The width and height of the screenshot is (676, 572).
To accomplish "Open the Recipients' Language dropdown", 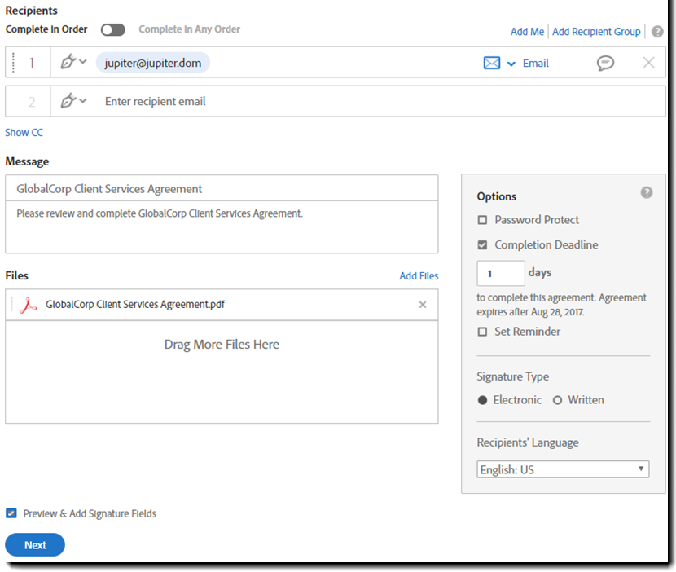I will [x=563, y=469].
